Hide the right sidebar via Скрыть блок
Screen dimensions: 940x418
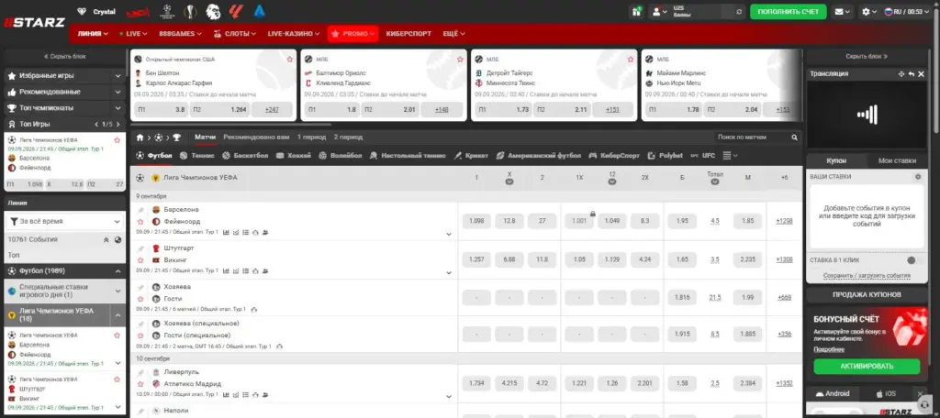(x=867, y=56)
